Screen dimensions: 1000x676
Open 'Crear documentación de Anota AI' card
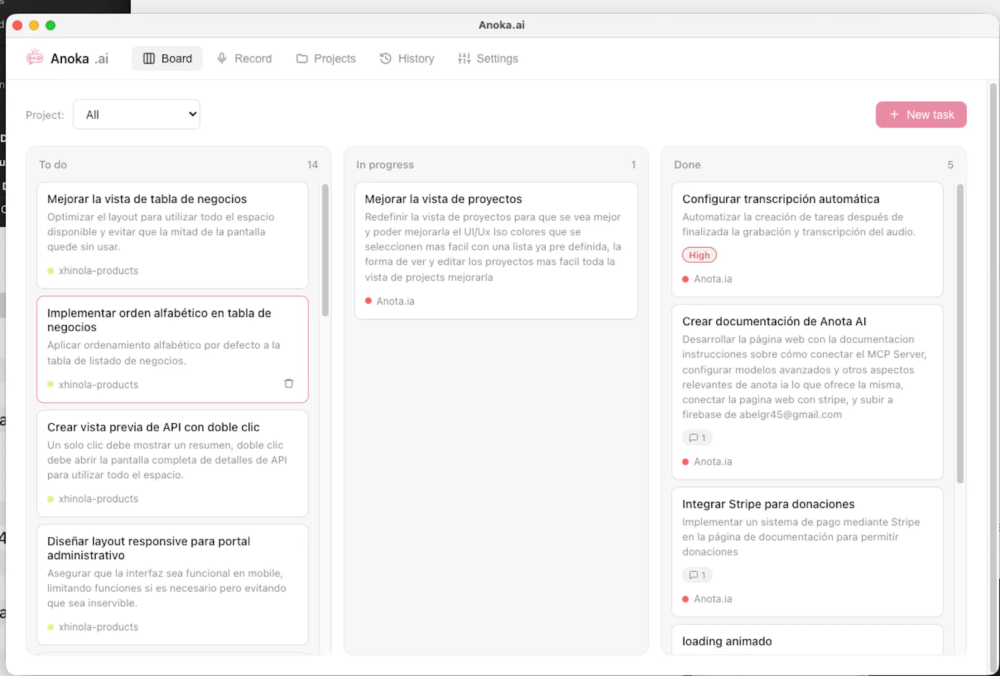807,392
